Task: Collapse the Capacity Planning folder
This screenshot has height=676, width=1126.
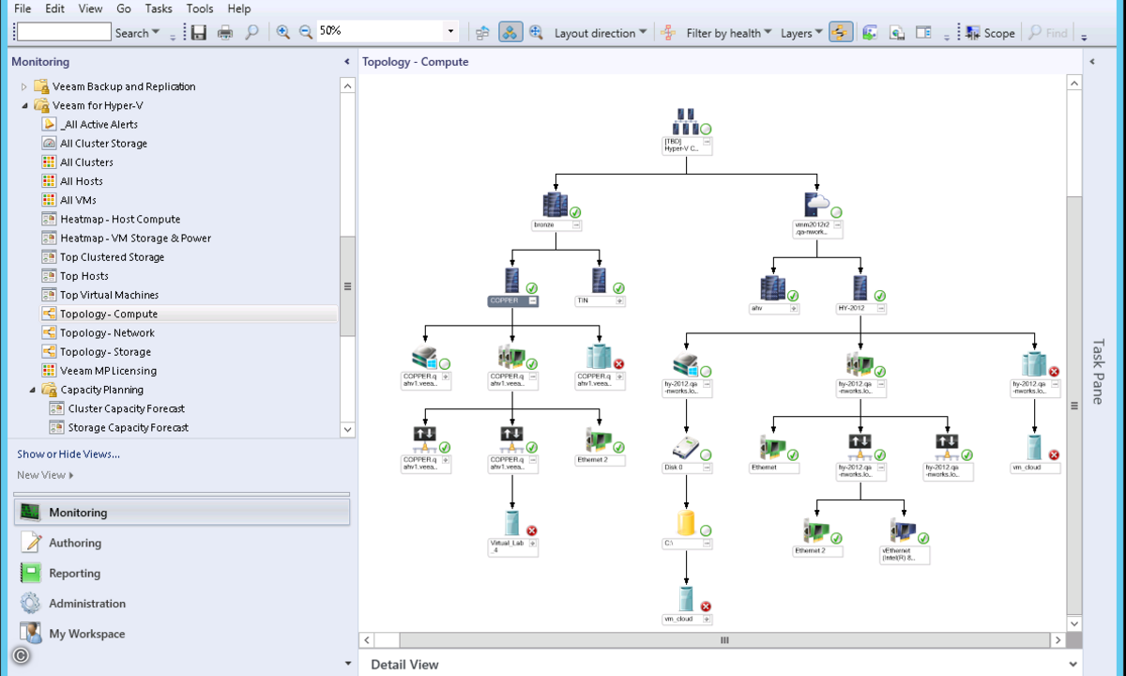Action: pos(32,390)
